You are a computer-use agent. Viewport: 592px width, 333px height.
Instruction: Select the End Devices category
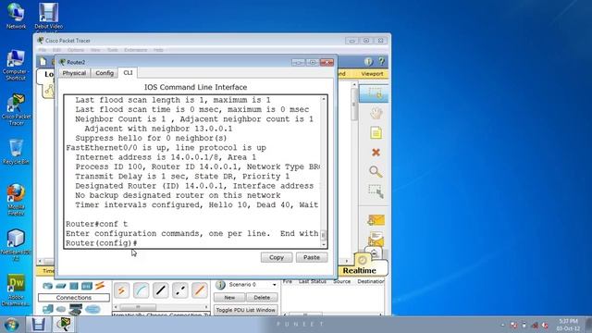tap(48, 309)
